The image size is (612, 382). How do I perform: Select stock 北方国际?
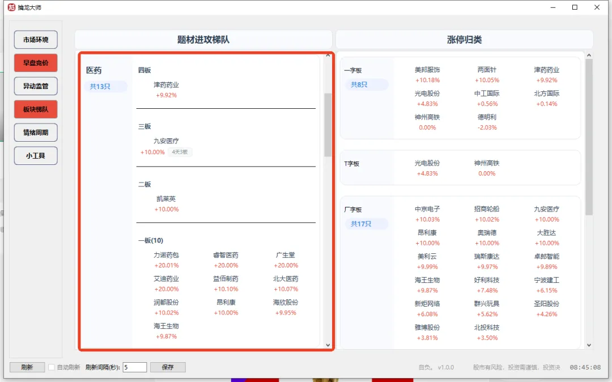coord(546,94)
